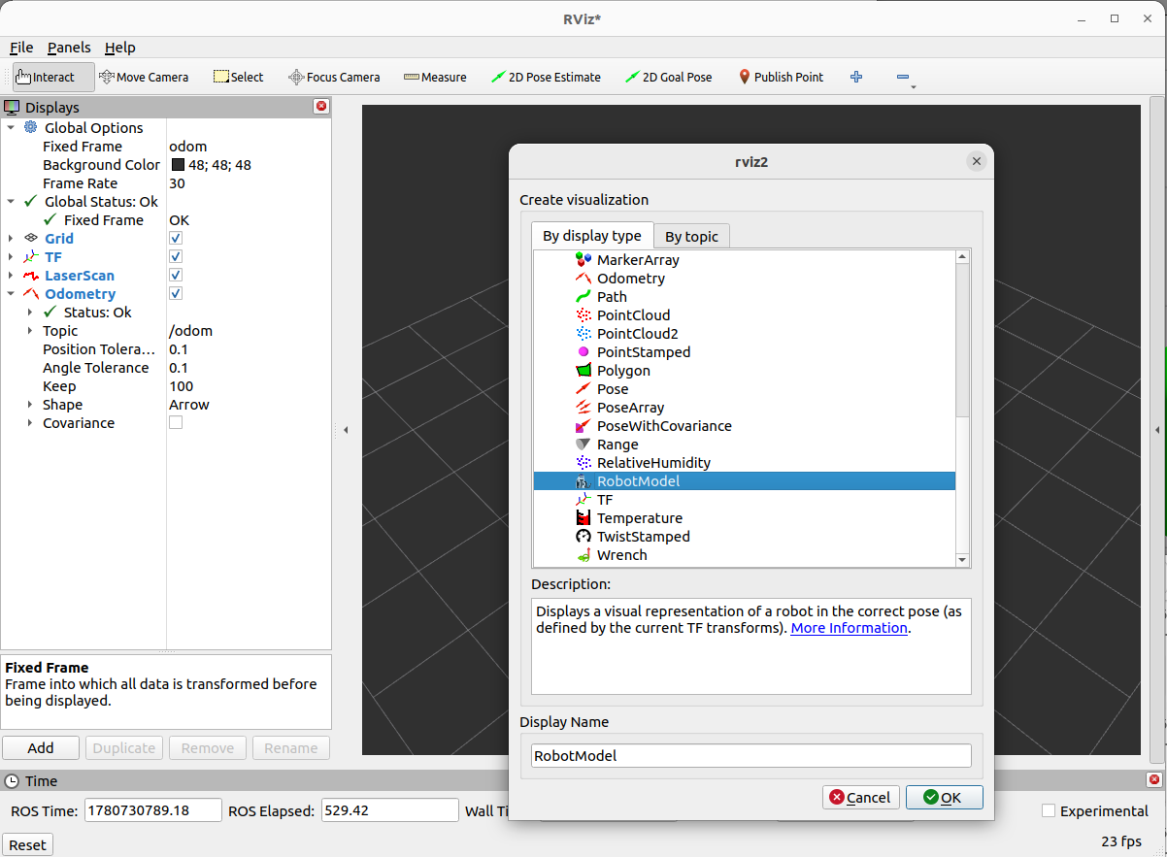This screenshot has width=1167, height=857.
Task: Select the Range display type
Action: (617, 445)
